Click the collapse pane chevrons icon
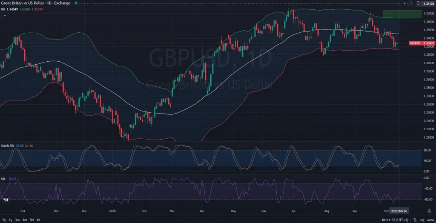Viewport: 436px width, 223px height. tap(411, 3)
